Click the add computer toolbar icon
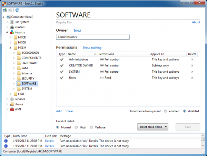Viewport: 207px width, 156px height. (x=5, y=10)
